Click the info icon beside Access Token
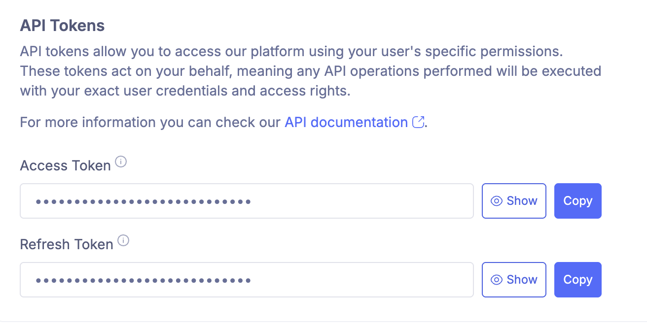This screenshot has height=327, width=647. (121, 162)
